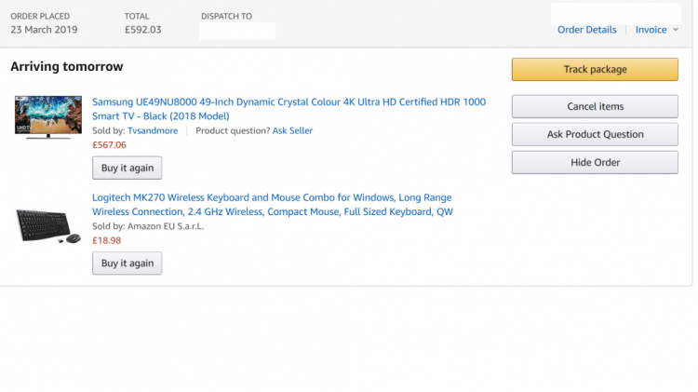Open the Invoice link
698x392 pixels.
tap(651, 30)
